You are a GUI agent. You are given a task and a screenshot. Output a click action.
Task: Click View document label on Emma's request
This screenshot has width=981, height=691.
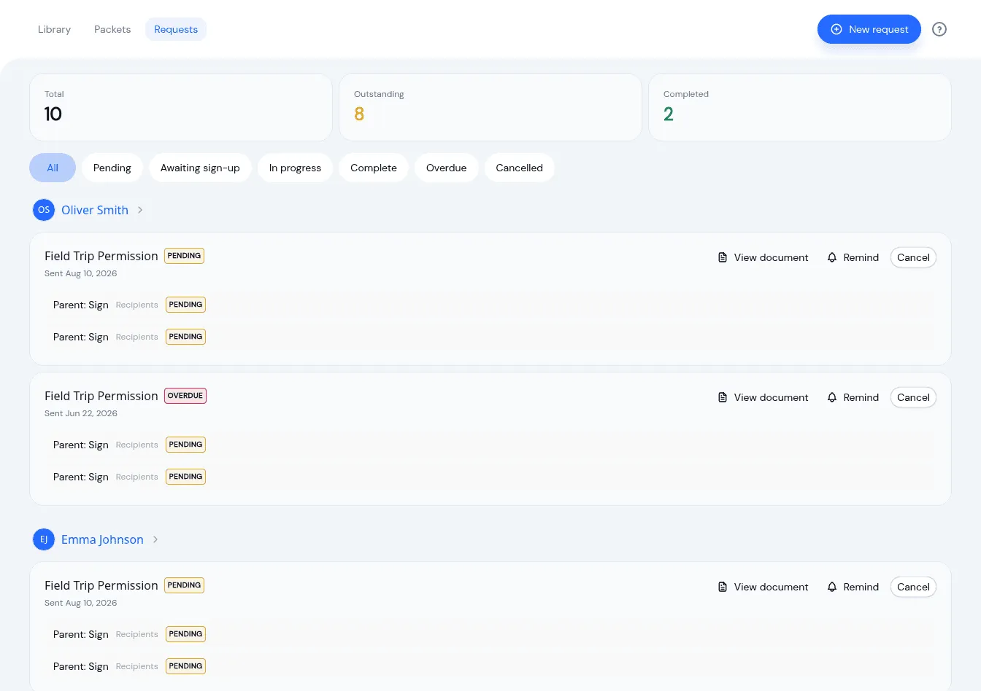click(x=771, y=587)
